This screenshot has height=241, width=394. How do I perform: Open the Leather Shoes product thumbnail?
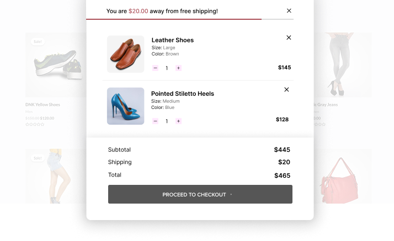126,54
